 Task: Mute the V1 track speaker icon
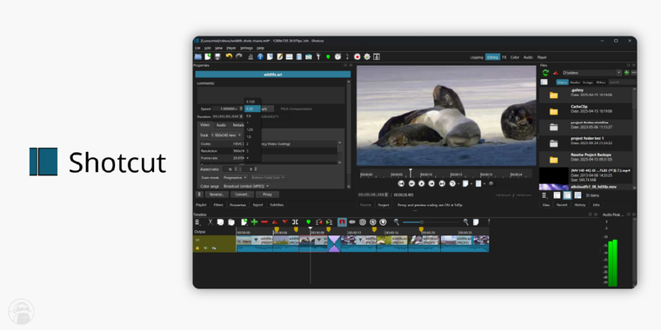[206, 247]
